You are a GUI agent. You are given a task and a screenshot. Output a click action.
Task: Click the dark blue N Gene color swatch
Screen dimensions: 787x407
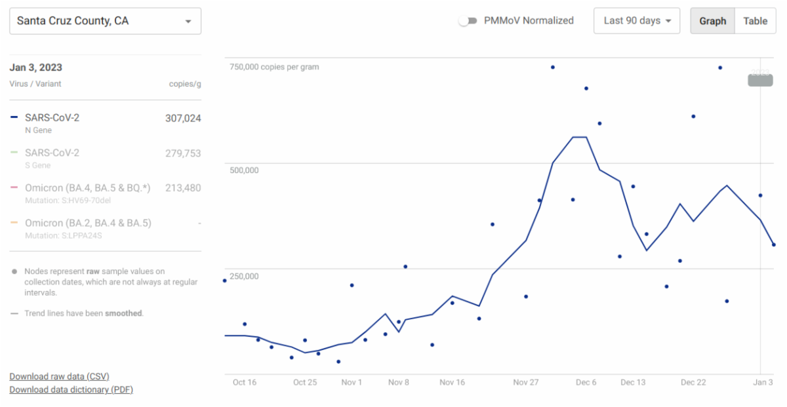[x=14, y=118]
